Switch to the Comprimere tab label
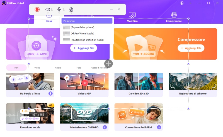The width and height of the screenshot is (223, 137). (174, 21)
